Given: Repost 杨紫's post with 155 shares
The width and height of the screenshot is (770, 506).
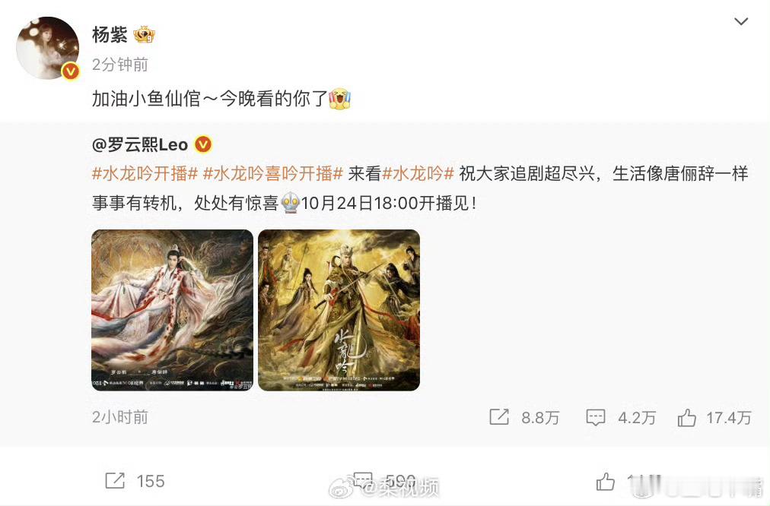Looking at the screenshot, I should point(115,480).
